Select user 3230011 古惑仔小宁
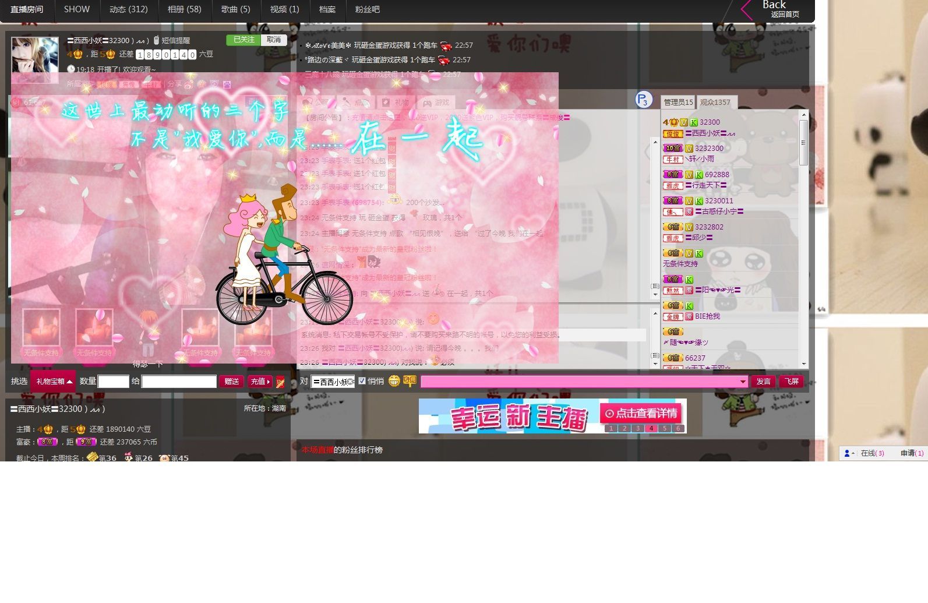 click(730, 206)
